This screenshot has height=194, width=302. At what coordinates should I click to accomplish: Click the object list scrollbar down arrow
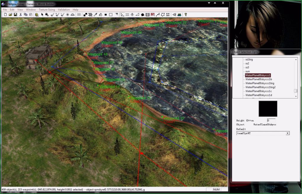pos(295,96)
